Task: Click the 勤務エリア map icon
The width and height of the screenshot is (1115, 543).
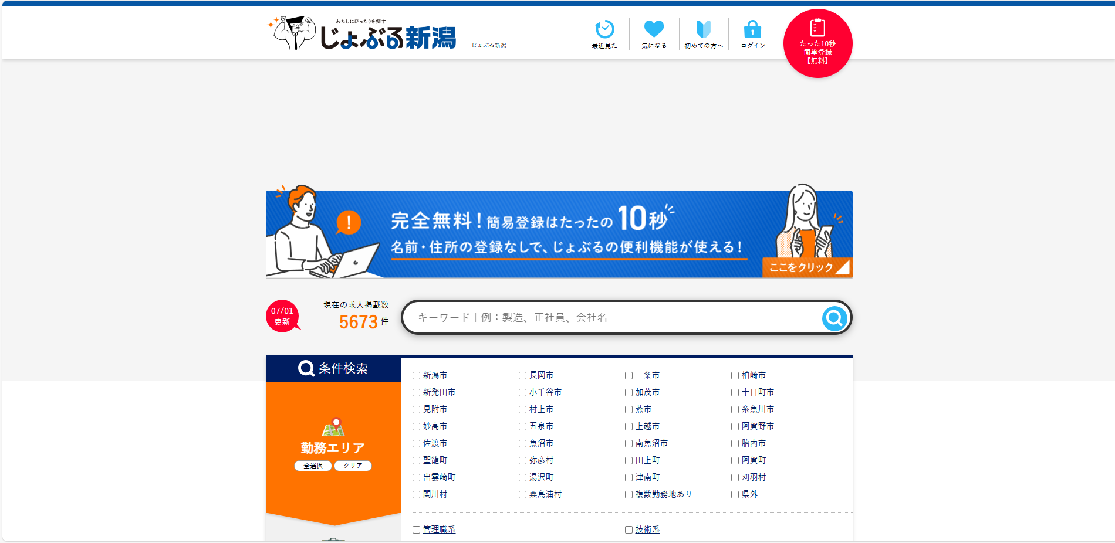Action: tap(333, 427)
